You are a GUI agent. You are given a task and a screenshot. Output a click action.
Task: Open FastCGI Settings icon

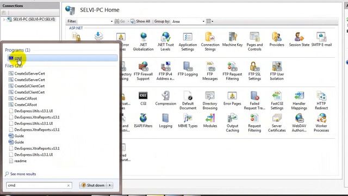(277, 100)
